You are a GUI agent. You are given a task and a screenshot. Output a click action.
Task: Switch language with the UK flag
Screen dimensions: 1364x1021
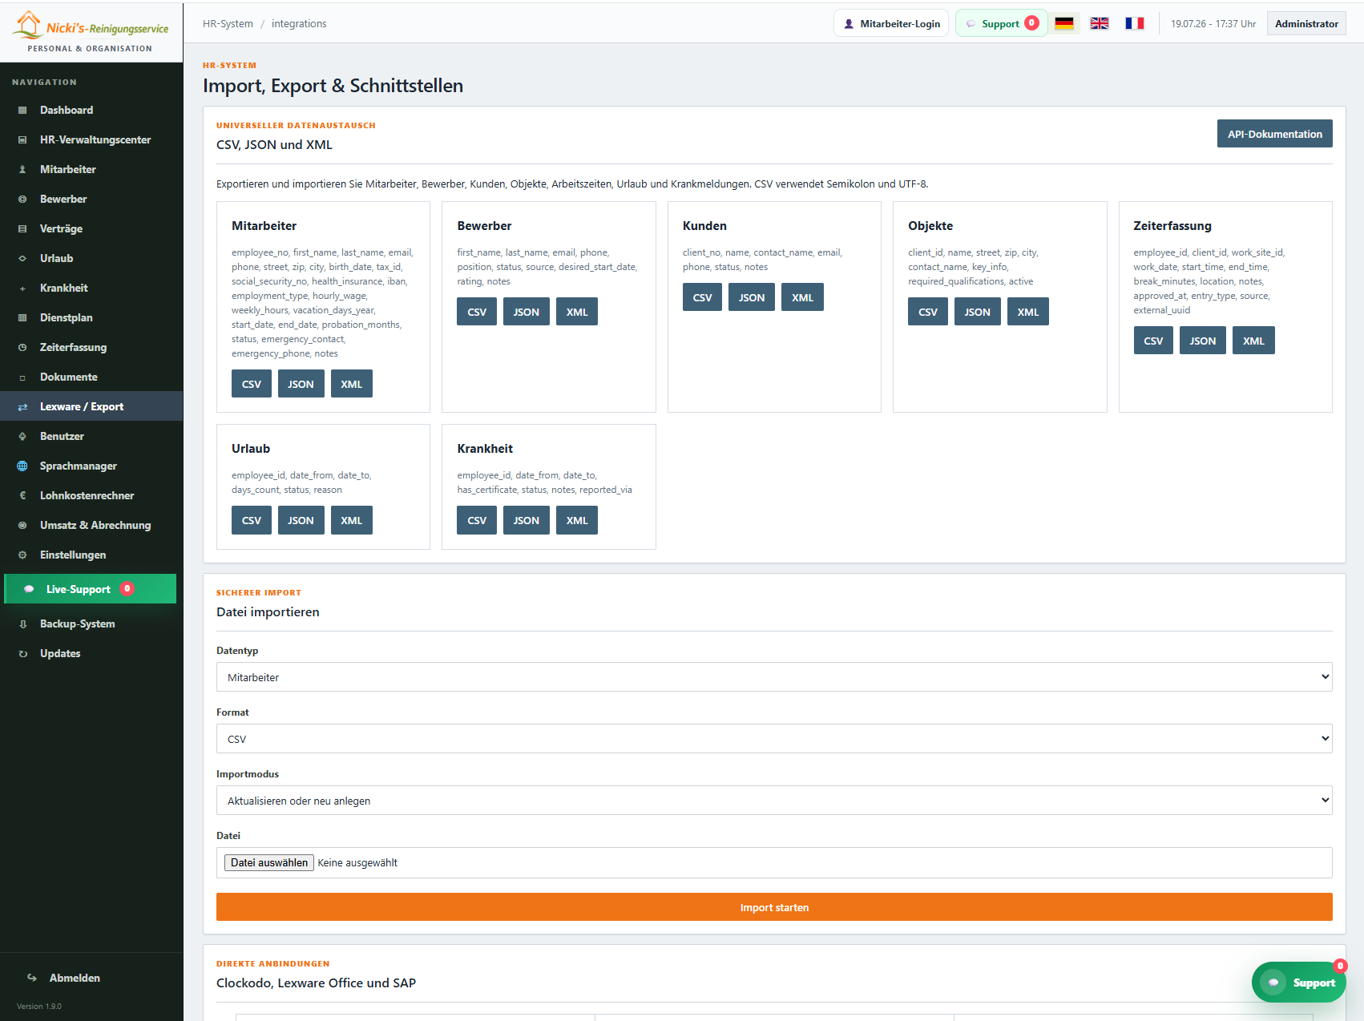pyautogui.click(x=1100, y=23)
